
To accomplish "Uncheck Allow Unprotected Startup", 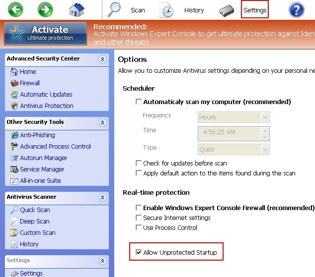I will [x=139, y=253].
